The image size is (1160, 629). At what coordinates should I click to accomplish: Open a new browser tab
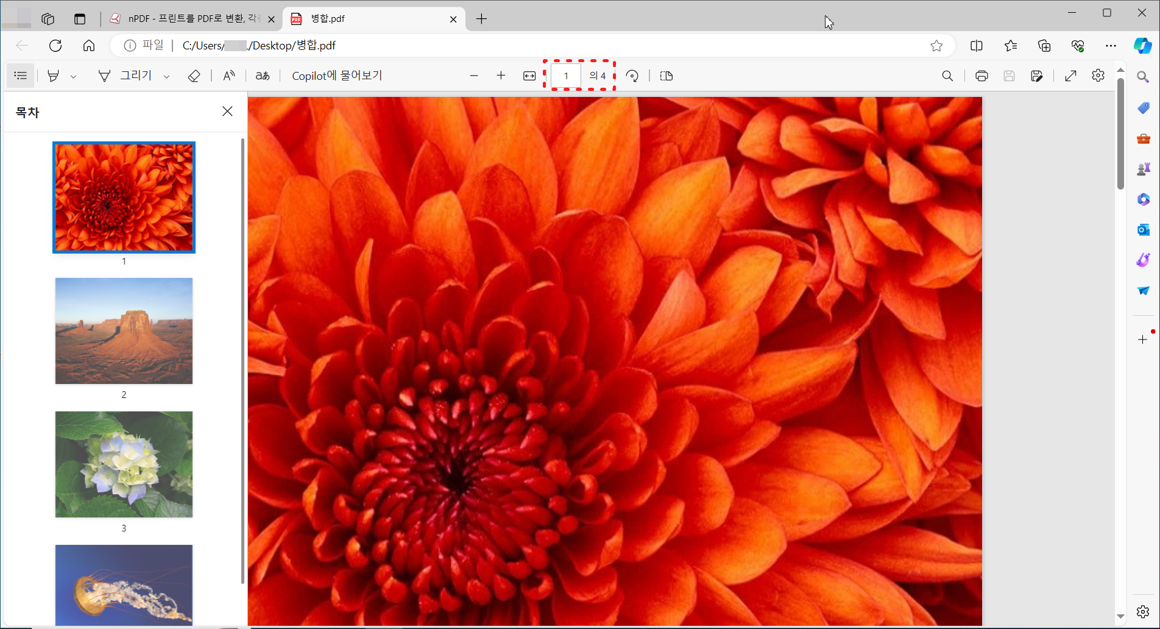click(481, 19)
